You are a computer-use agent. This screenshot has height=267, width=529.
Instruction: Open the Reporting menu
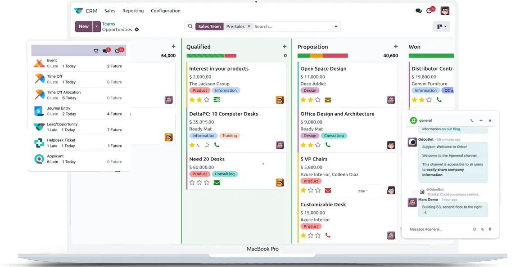(133, 11)
